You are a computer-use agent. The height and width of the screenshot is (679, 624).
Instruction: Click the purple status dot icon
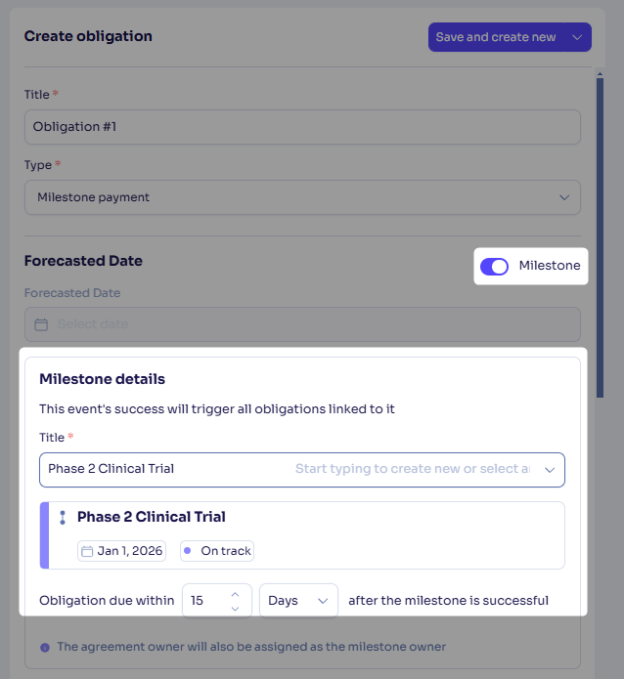coord(188,551)
